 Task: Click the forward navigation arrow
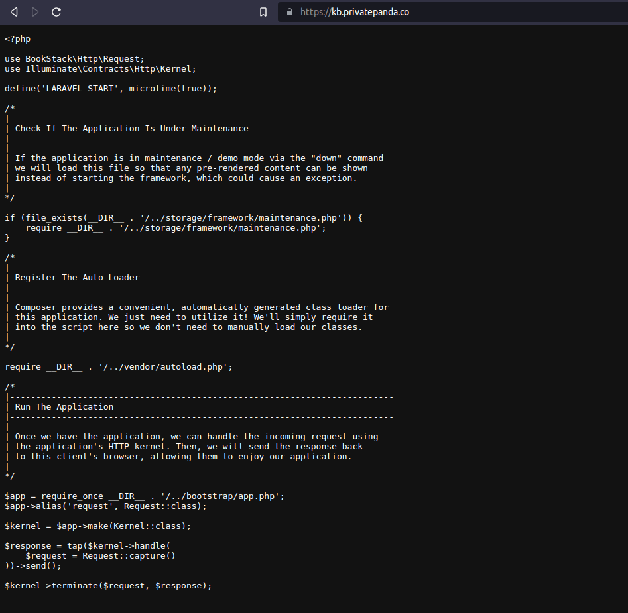pyautogui.click(x=34, y=11)
